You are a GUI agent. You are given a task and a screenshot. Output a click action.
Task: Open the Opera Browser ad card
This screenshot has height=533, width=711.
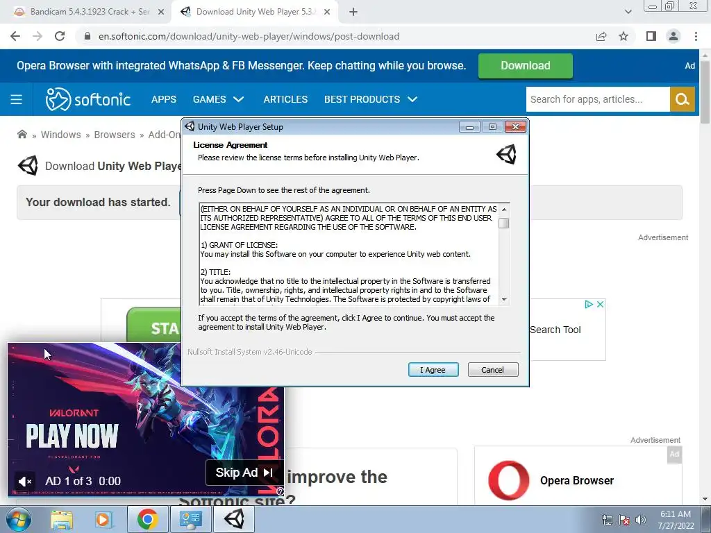point(578,476)
